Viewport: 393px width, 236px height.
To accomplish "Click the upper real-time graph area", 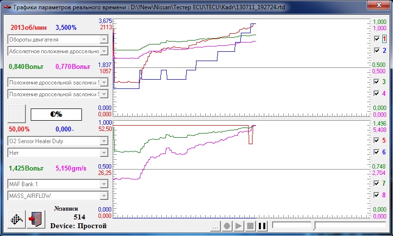I will tap(241, 67).
